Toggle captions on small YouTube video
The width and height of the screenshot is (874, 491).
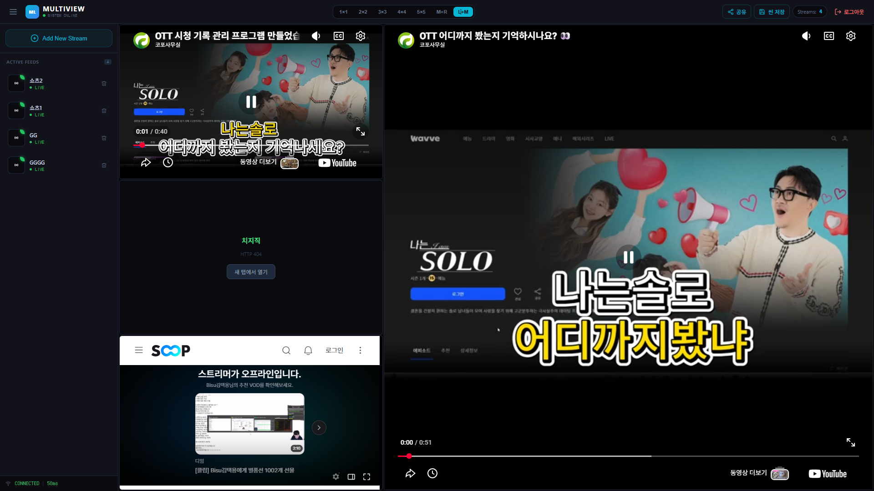click(x=339, y=36)
